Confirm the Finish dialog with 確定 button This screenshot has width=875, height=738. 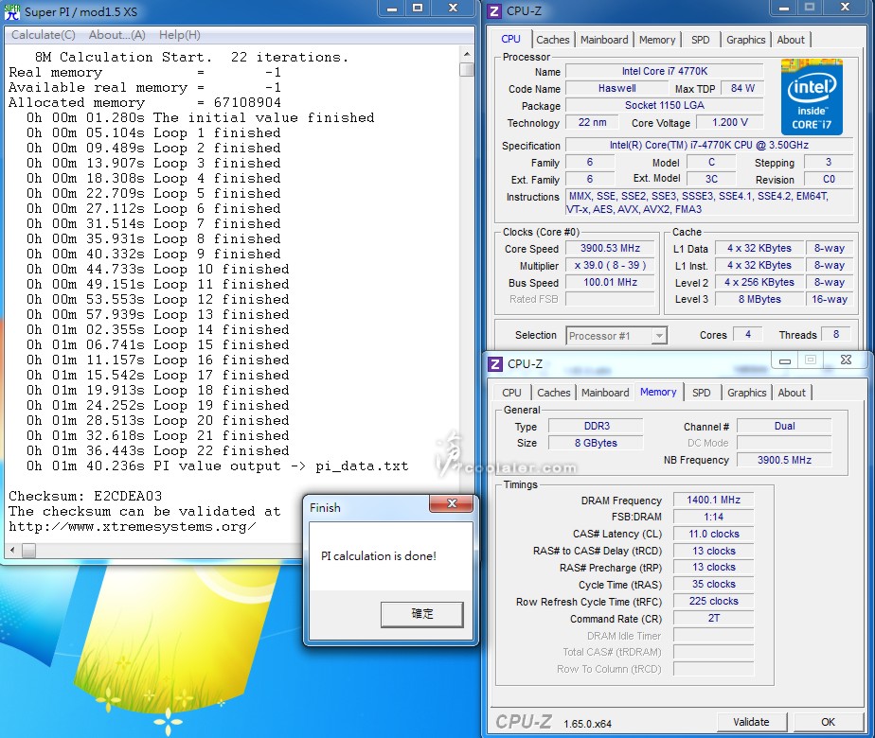[x=422, y=614]
